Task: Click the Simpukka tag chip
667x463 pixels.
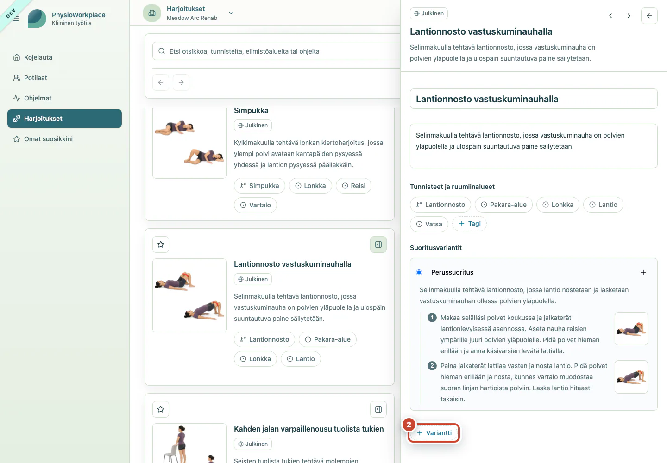Action: pos(259,186)
